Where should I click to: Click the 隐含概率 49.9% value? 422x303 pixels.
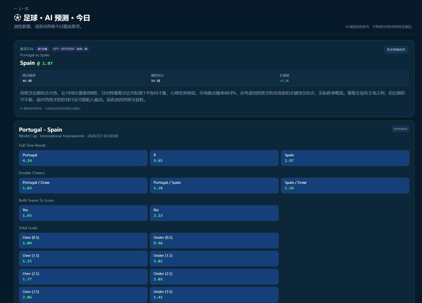pos(27,81)
